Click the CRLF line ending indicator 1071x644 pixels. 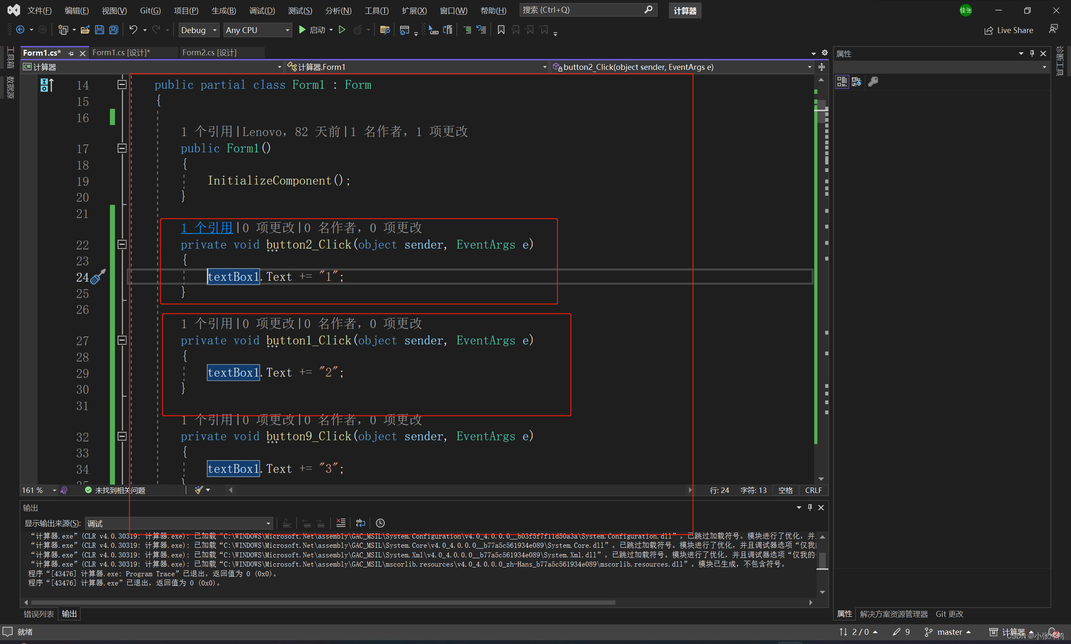click(x=813, y=490)
